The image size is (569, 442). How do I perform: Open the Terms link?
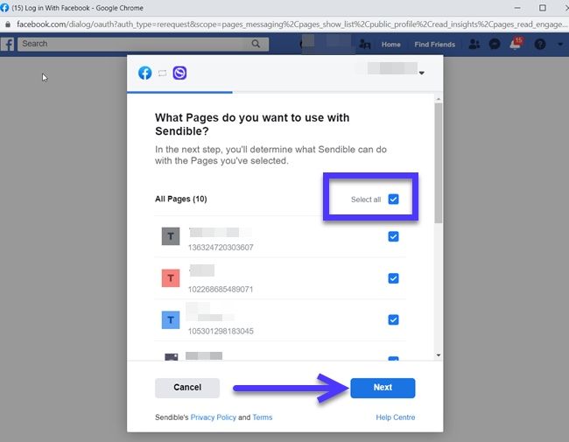(x=263, y=417)
